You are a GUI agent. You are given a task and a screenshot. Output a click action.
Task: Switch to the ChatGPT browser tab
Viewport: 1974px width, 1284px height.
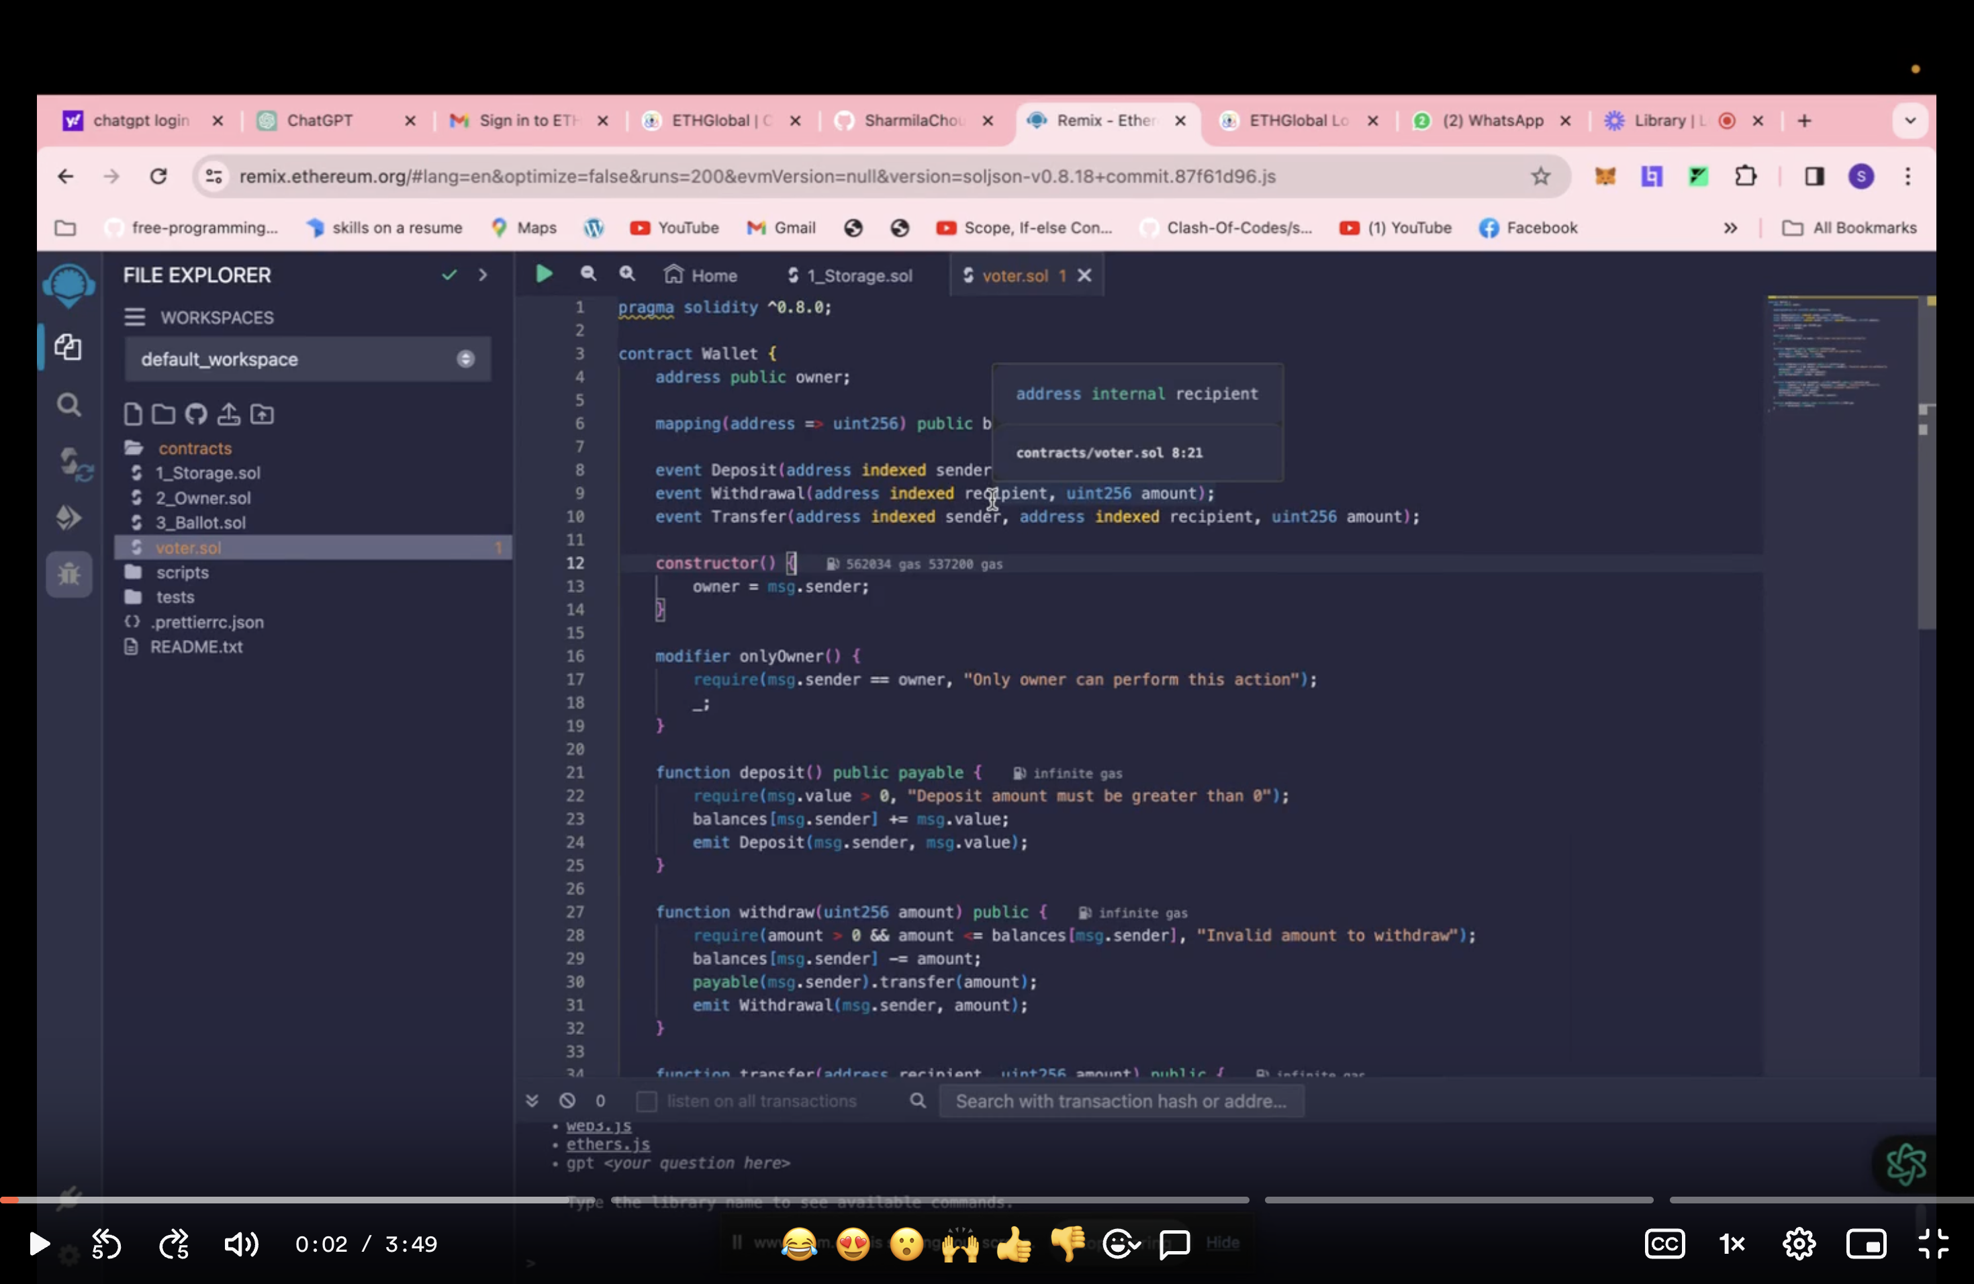point(320,120)
